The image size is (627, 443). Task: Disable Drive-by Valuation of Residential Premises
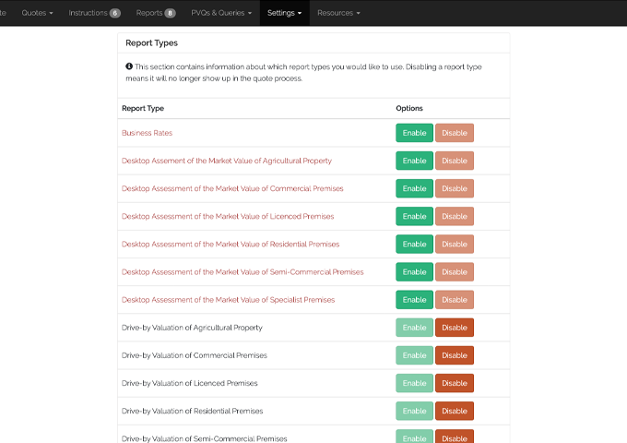(x=455, y=411)
